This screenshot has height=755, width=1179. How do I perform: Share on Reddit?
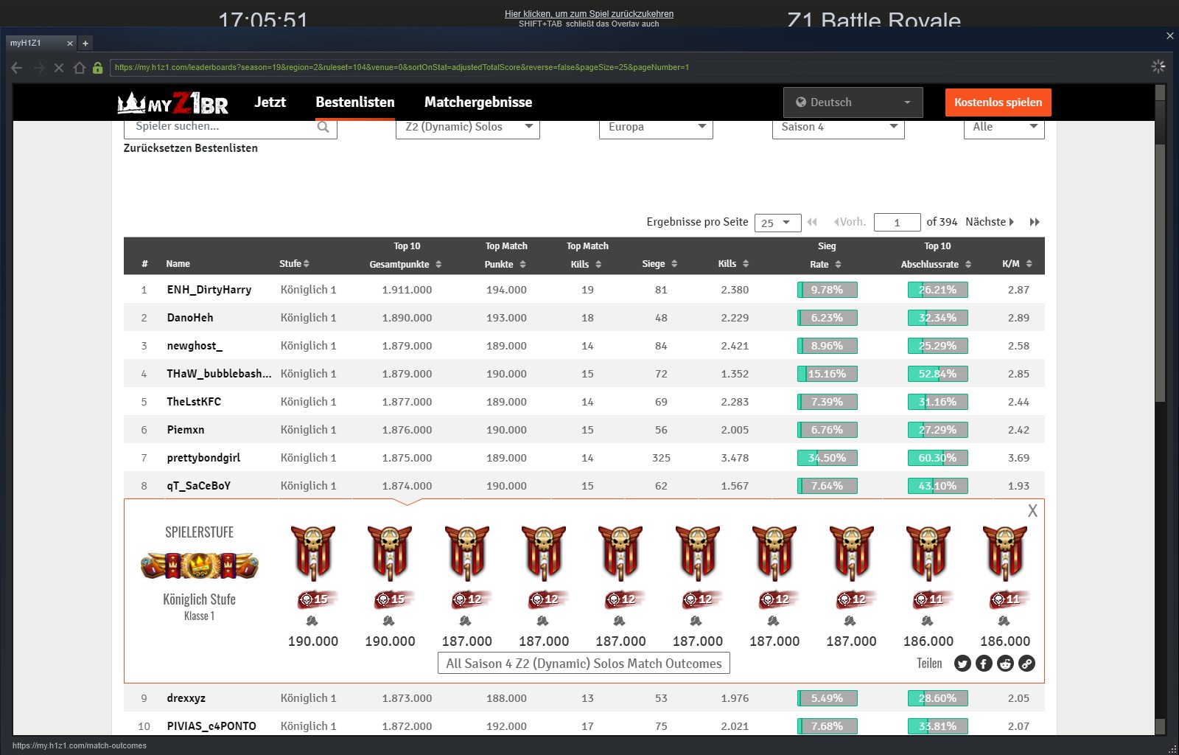1005,664
